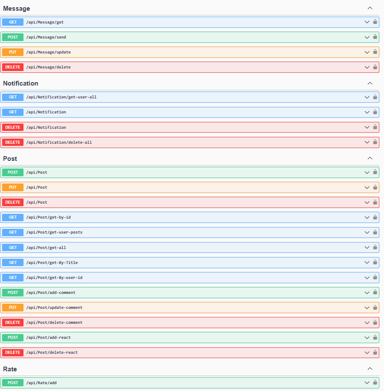Click lock icon for /api/Notification/get-user-all
Image resolution: width=384 pixels, height=391 pixels.
point(375,97)
